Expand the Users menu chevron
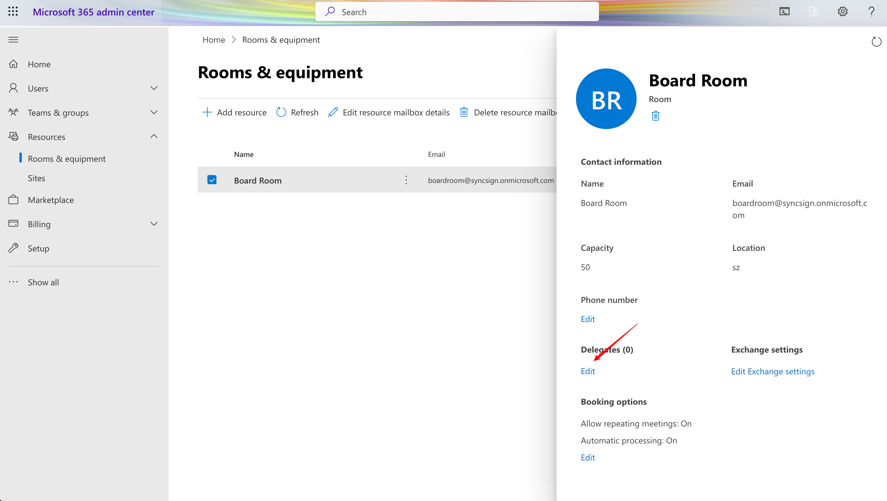The image size is (887, 501). coord(154,88)
